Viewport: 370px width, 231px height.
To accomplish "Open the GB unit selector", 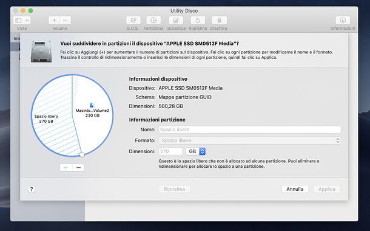I will [196, 151].
